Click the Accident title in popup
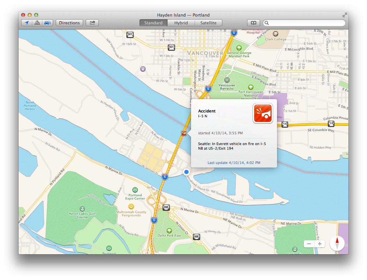 pyautogui.click(x=207, y=111)
